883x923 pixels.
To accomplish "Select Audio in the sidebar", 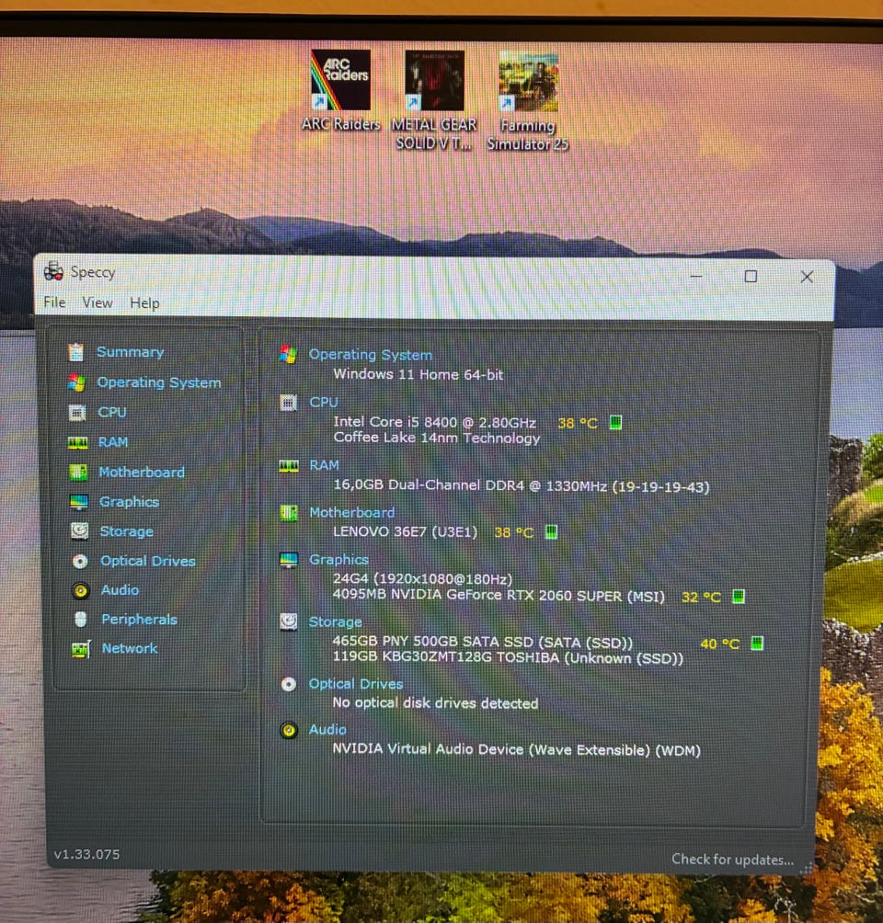I will click(120, 590).
